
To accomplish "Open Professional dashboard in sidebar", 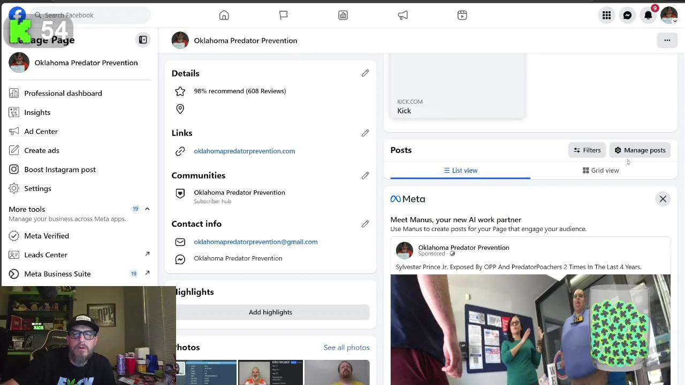I will point(63,93).
